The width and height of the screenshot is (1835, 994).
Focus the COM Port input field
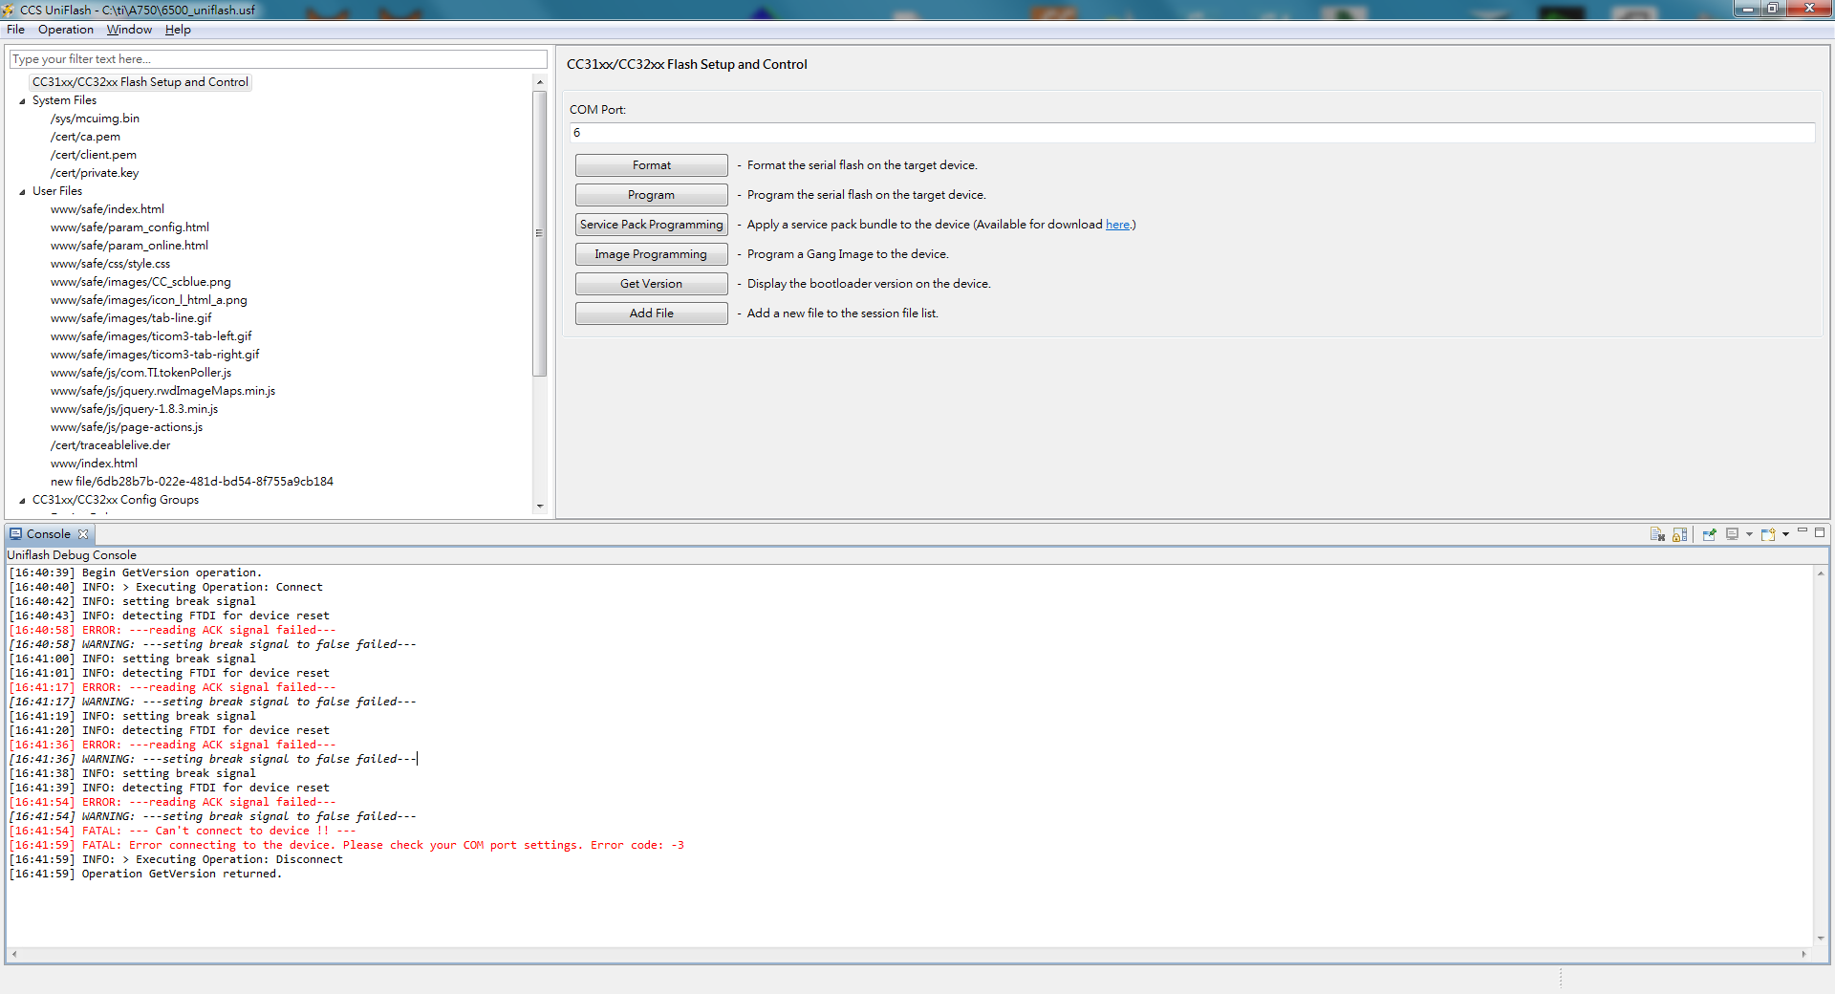point(1192,133)
